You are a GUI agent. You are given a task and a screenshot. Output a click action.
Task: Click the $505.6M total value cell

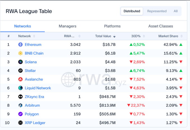click(x=107, y=114)
